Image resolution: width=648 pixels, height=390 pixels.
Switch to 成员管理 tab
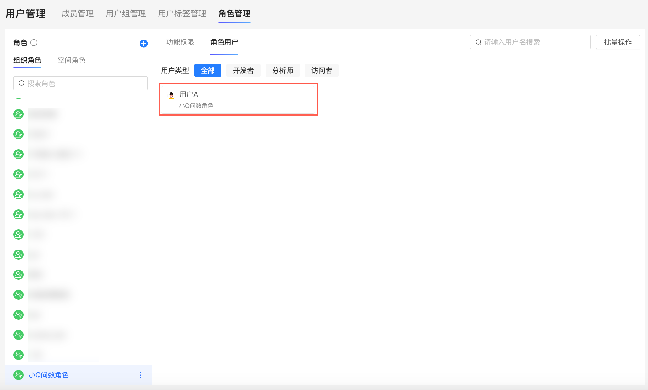click(x=78, y=13)
